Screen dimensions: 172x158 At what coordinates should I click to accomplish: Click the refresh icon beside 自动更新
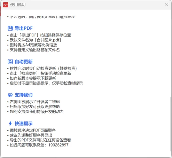(10, 61)
